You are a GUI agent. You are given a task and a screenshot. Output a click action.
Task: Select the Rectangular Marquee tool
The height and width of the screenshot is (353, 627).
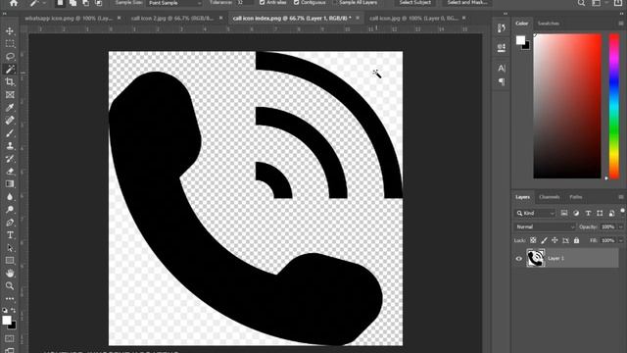click(x=10, y=43)
